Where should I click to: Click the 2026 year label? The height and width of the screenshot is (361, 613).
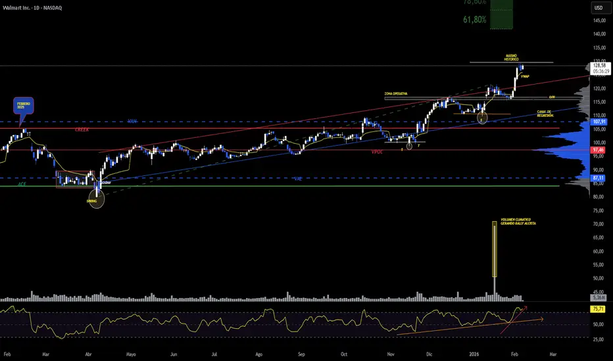coord(474,354)
